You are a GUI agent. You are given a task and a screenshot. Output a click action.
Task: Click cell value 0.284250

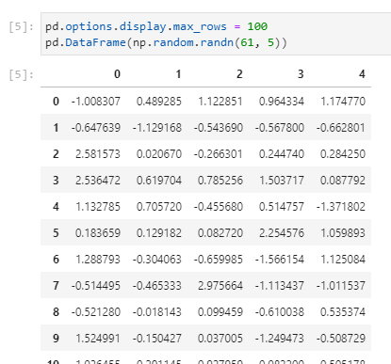point(343,154)
